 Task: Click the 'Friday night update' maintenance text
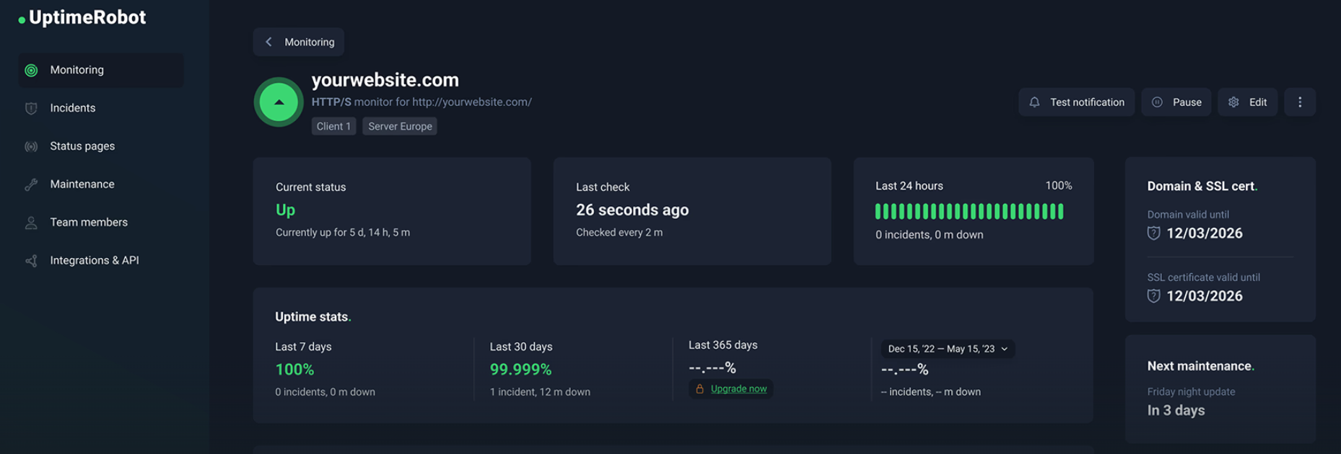1191,392
